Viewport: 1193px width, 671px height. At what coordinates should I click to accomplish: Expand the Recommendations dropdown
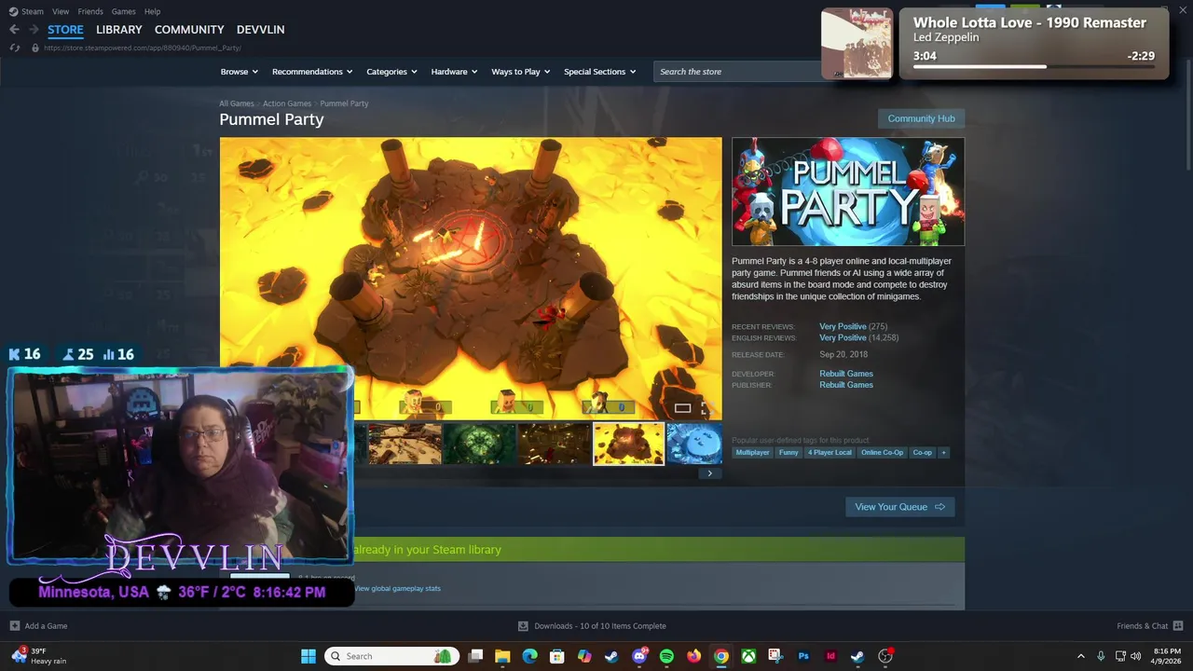[x=312, y=72]
